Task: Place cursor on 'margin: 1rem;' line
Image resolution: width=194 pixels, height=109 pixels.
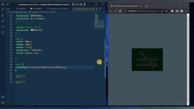Action: pos(24,47)
